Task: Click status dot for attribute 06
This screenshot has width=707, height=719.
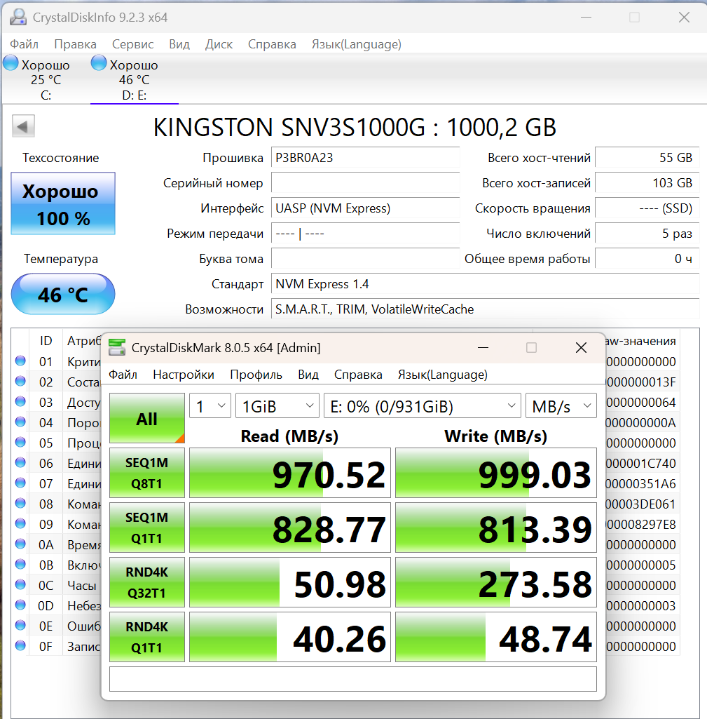Action: [x=20, y=462]
